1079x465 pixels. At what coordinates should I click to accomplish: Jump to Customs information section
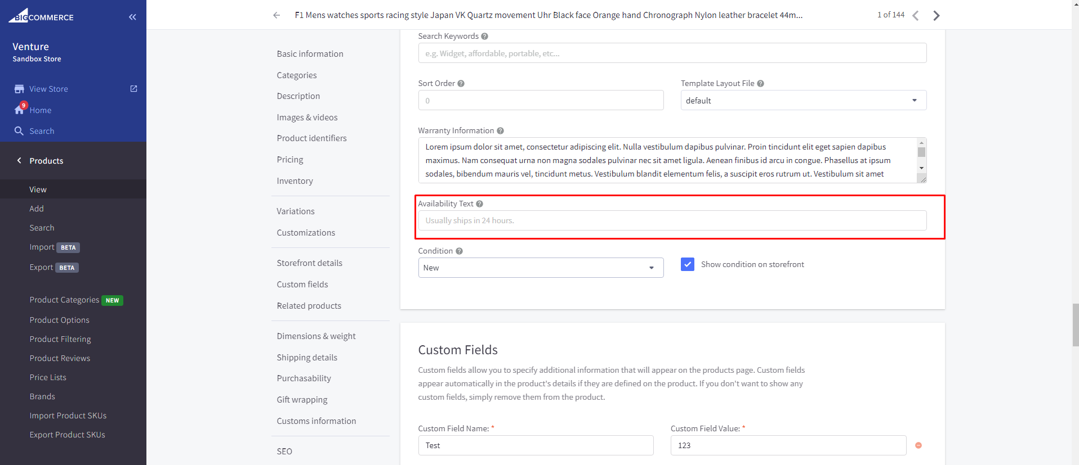click(x=316, y=421)
